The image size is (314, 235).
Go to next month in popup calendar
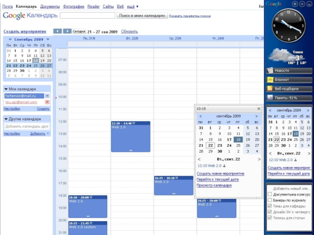pos(256,116)
